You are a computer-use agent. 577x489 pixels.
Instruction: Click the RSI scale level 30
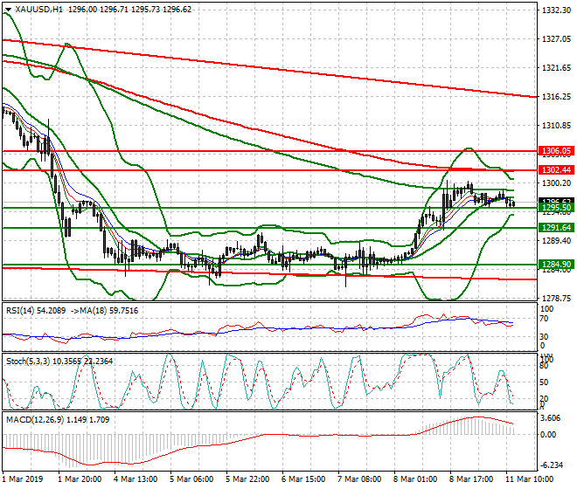[544, 336]
